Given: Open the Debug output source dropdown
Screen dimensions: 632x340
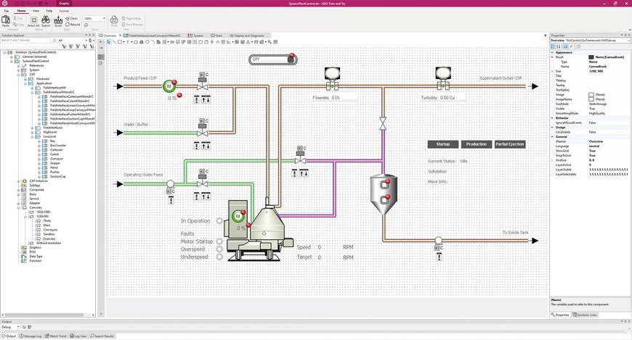Looking at the screenshot, I should pyautogui.click(x=17, y=327).
